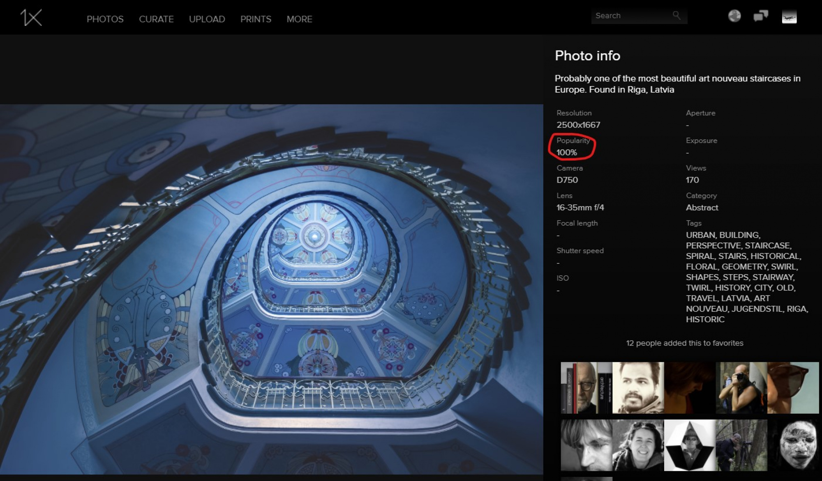Open the chat messages icon

point(760,16)
